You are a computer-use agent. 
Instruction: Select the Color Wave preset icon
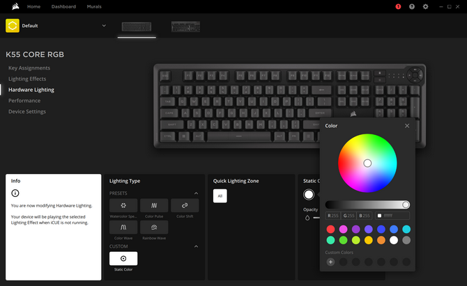click(x=123, y=227)
